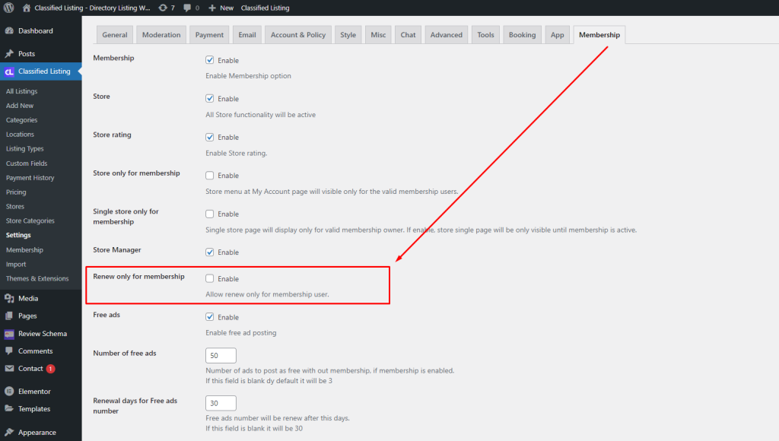
Task: Uncheck the Free ads checkbox
Action: pos(210,317)
